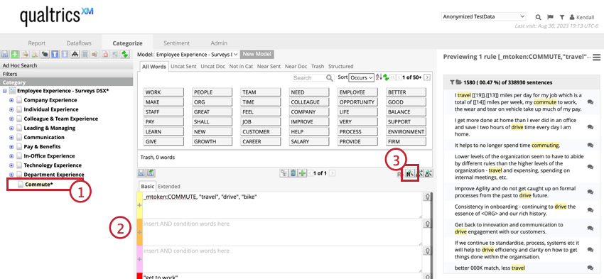Viewport: 604px width, 279px height.
Task: Click the magnifier icon in word search
Action: point(330,77)
